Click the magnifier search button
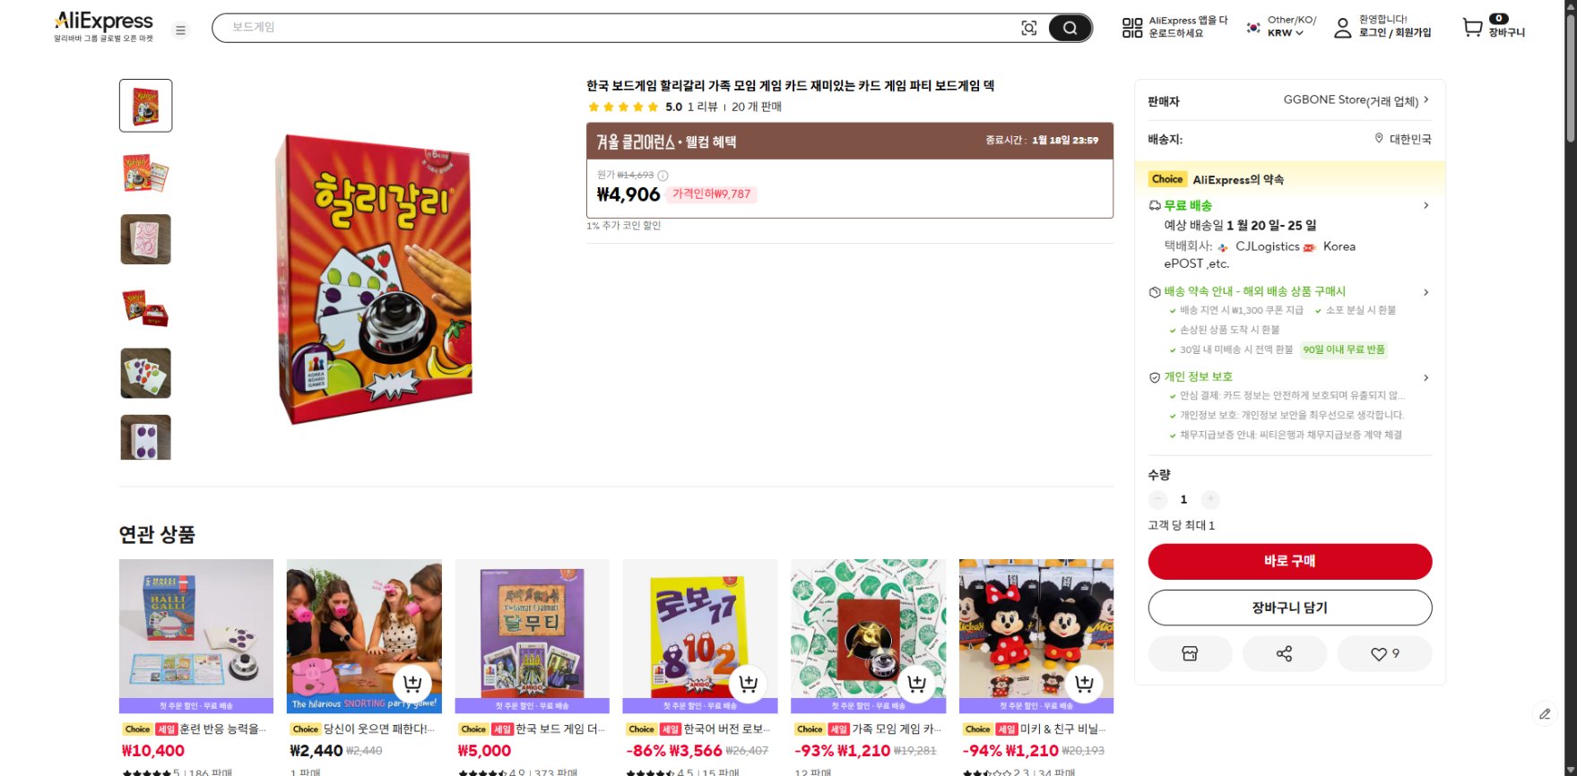The width and height of the screenshot is (1577, 776). tap(1070, 28)
